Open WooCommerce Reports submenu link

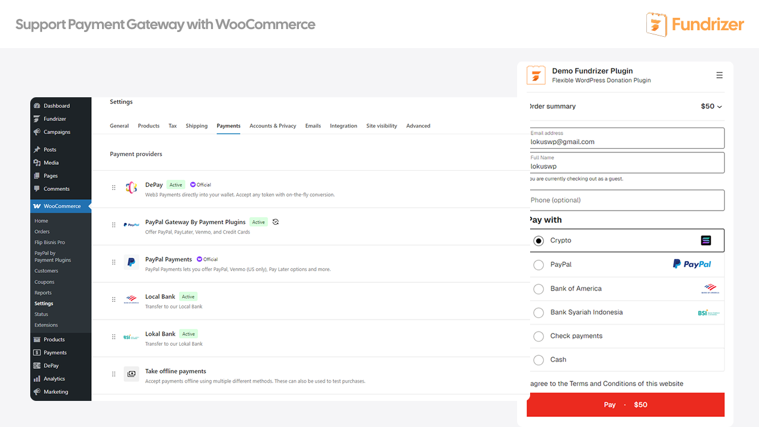(x=43, y=292)
